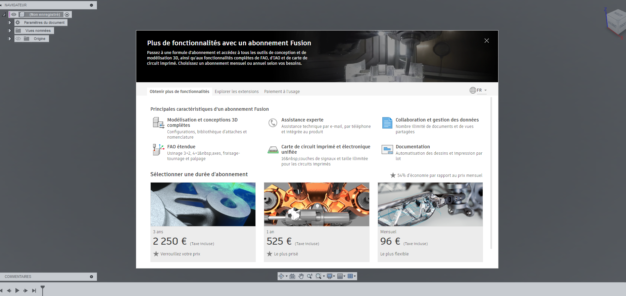Click the star beside 54% d'économie
Image resolution: width=626 pixels, height=296 pixels.
click(x=393, y=175)
